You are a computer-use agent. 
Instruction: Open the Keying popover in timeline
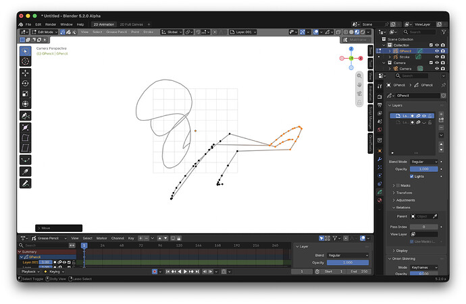(x=54, y=272)
